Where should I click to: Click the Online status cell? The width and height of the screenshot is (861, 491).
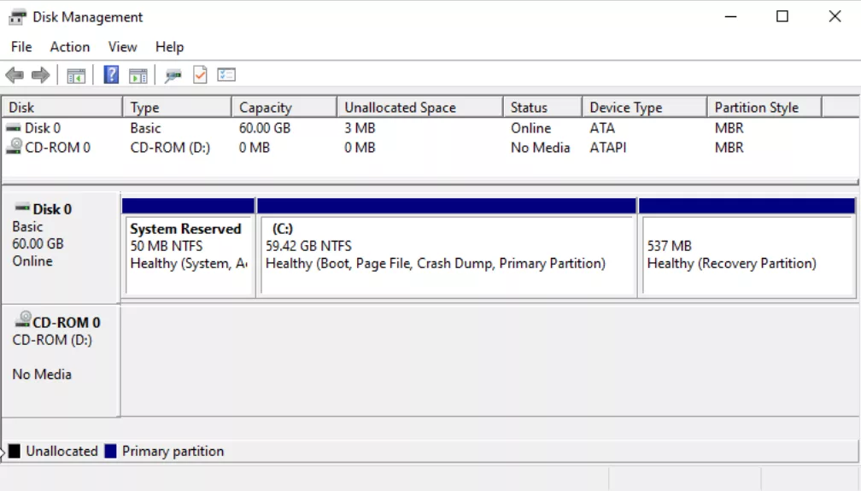click(530, 128)
